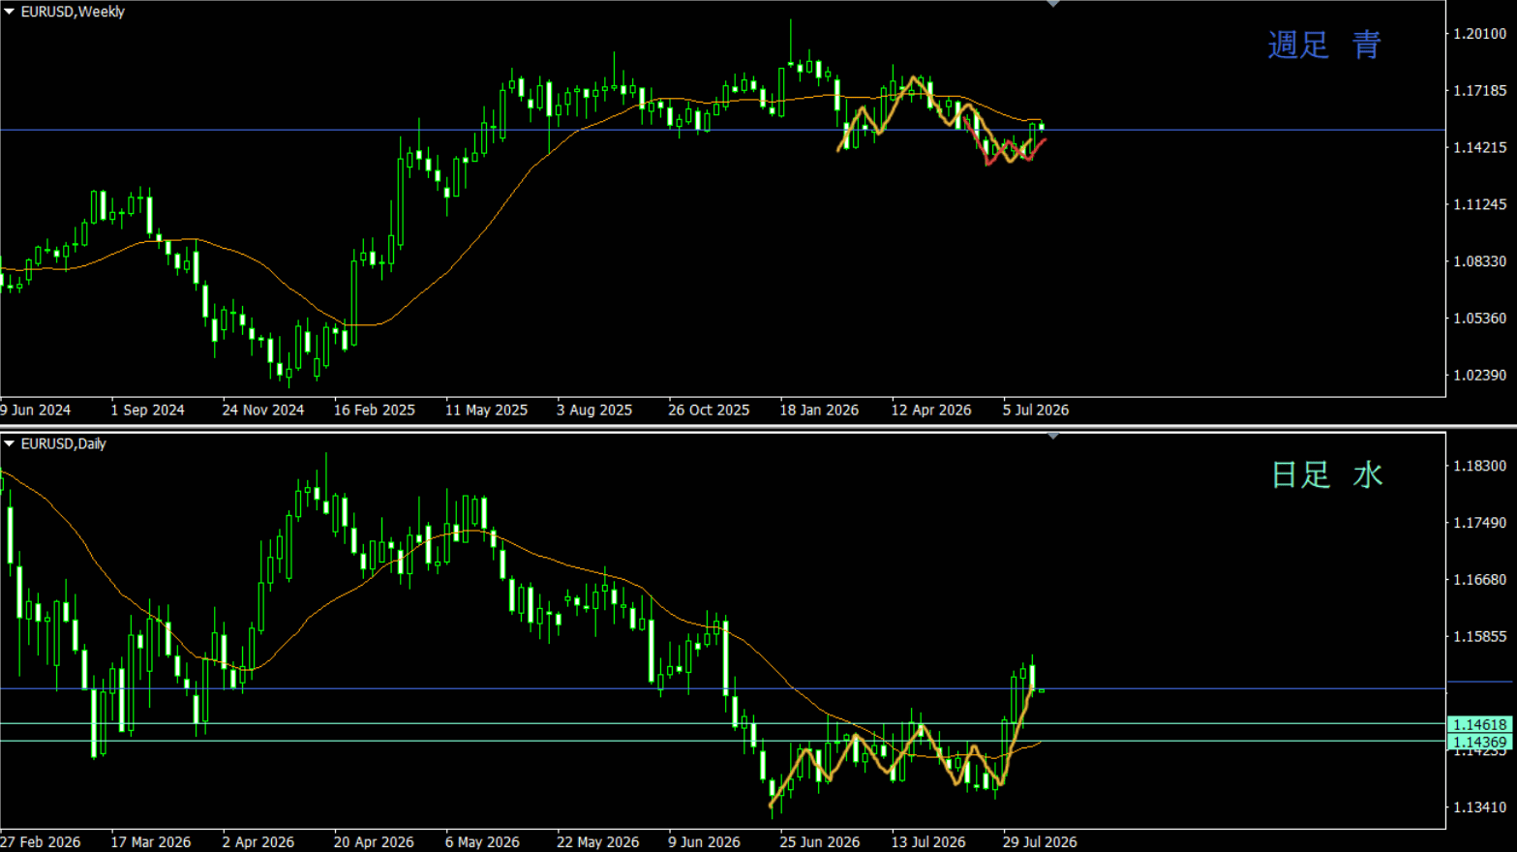Select the 日足 水 text label

coord(1326,474)
